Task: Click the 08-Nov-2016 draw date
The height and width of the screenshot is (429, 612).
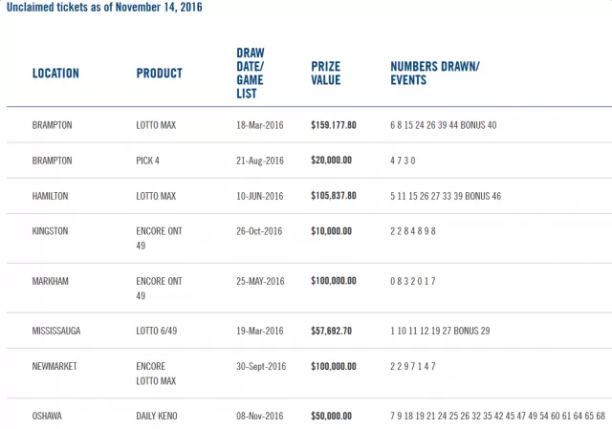Action: (x=259, y=416)
